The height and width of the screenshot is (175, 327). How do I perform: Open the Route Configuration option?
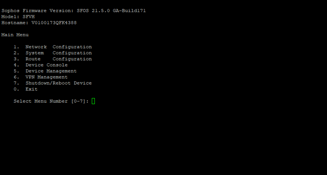tap(53, 59)
